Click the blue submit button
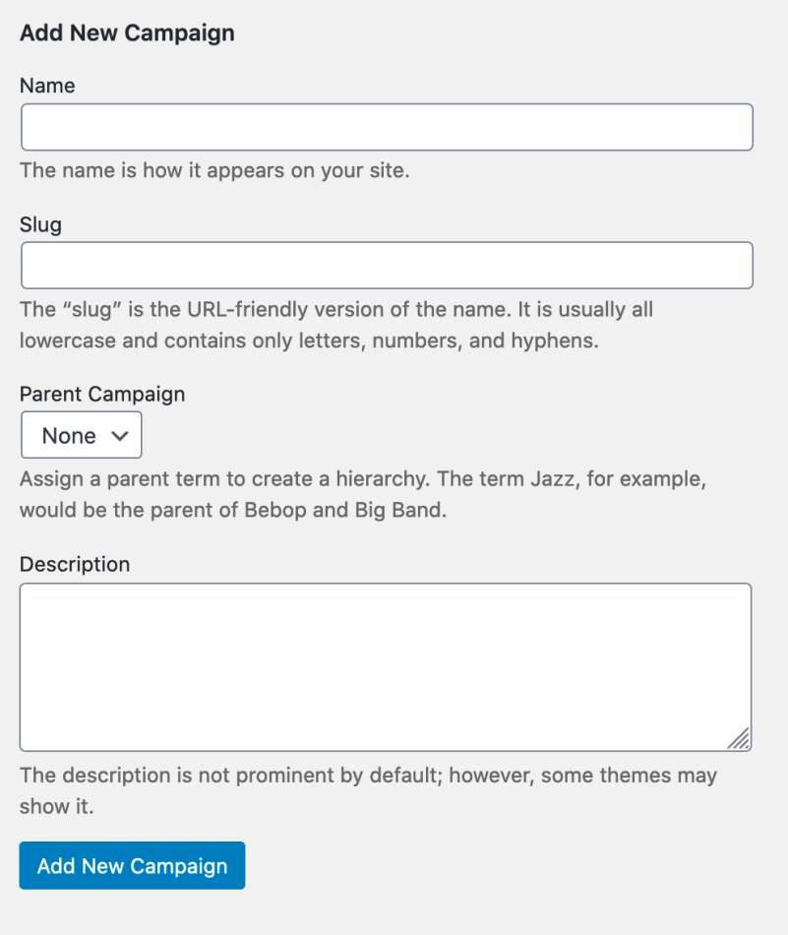Viewport: 788px width, 935px height. (x=131, y=865)
